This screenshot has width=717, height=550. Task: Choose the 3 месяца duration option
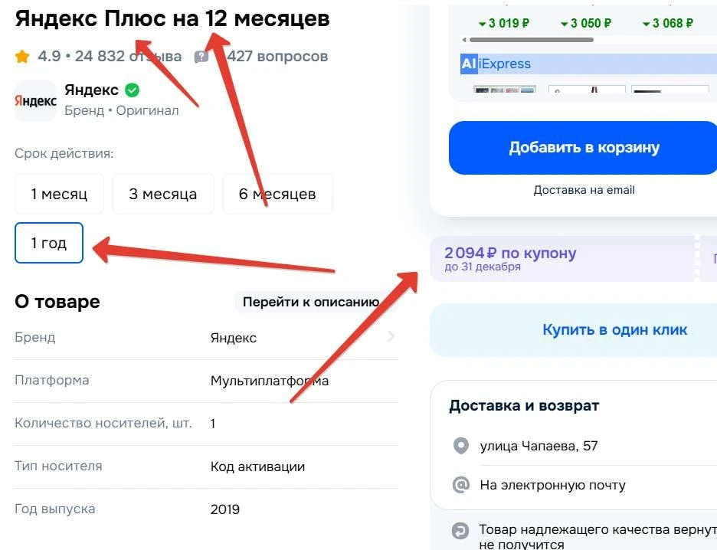click(x=162, y=194)
